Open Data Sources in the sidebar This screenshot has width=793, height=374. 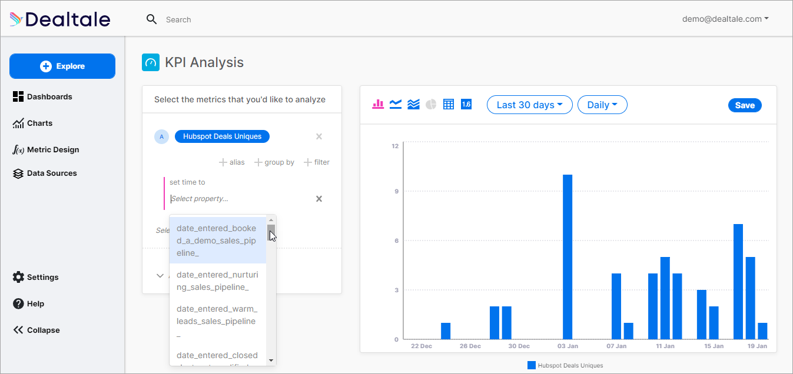pyautogui.click(x=45, y=173)
